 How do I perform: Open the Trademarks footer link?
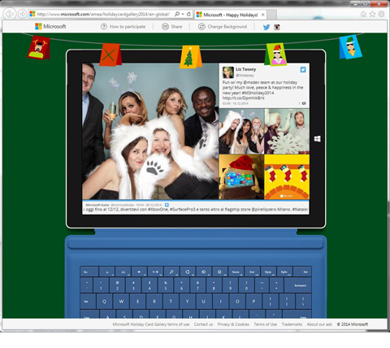pyautogui.click(x=292, y=324)
